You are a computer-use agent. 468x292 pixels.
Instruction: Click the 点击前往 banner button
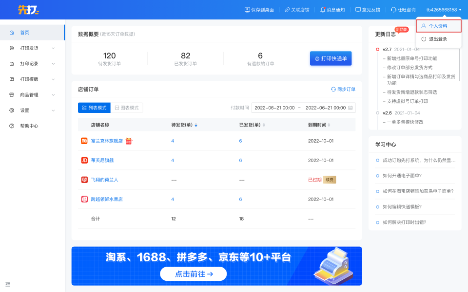[194, 274]
